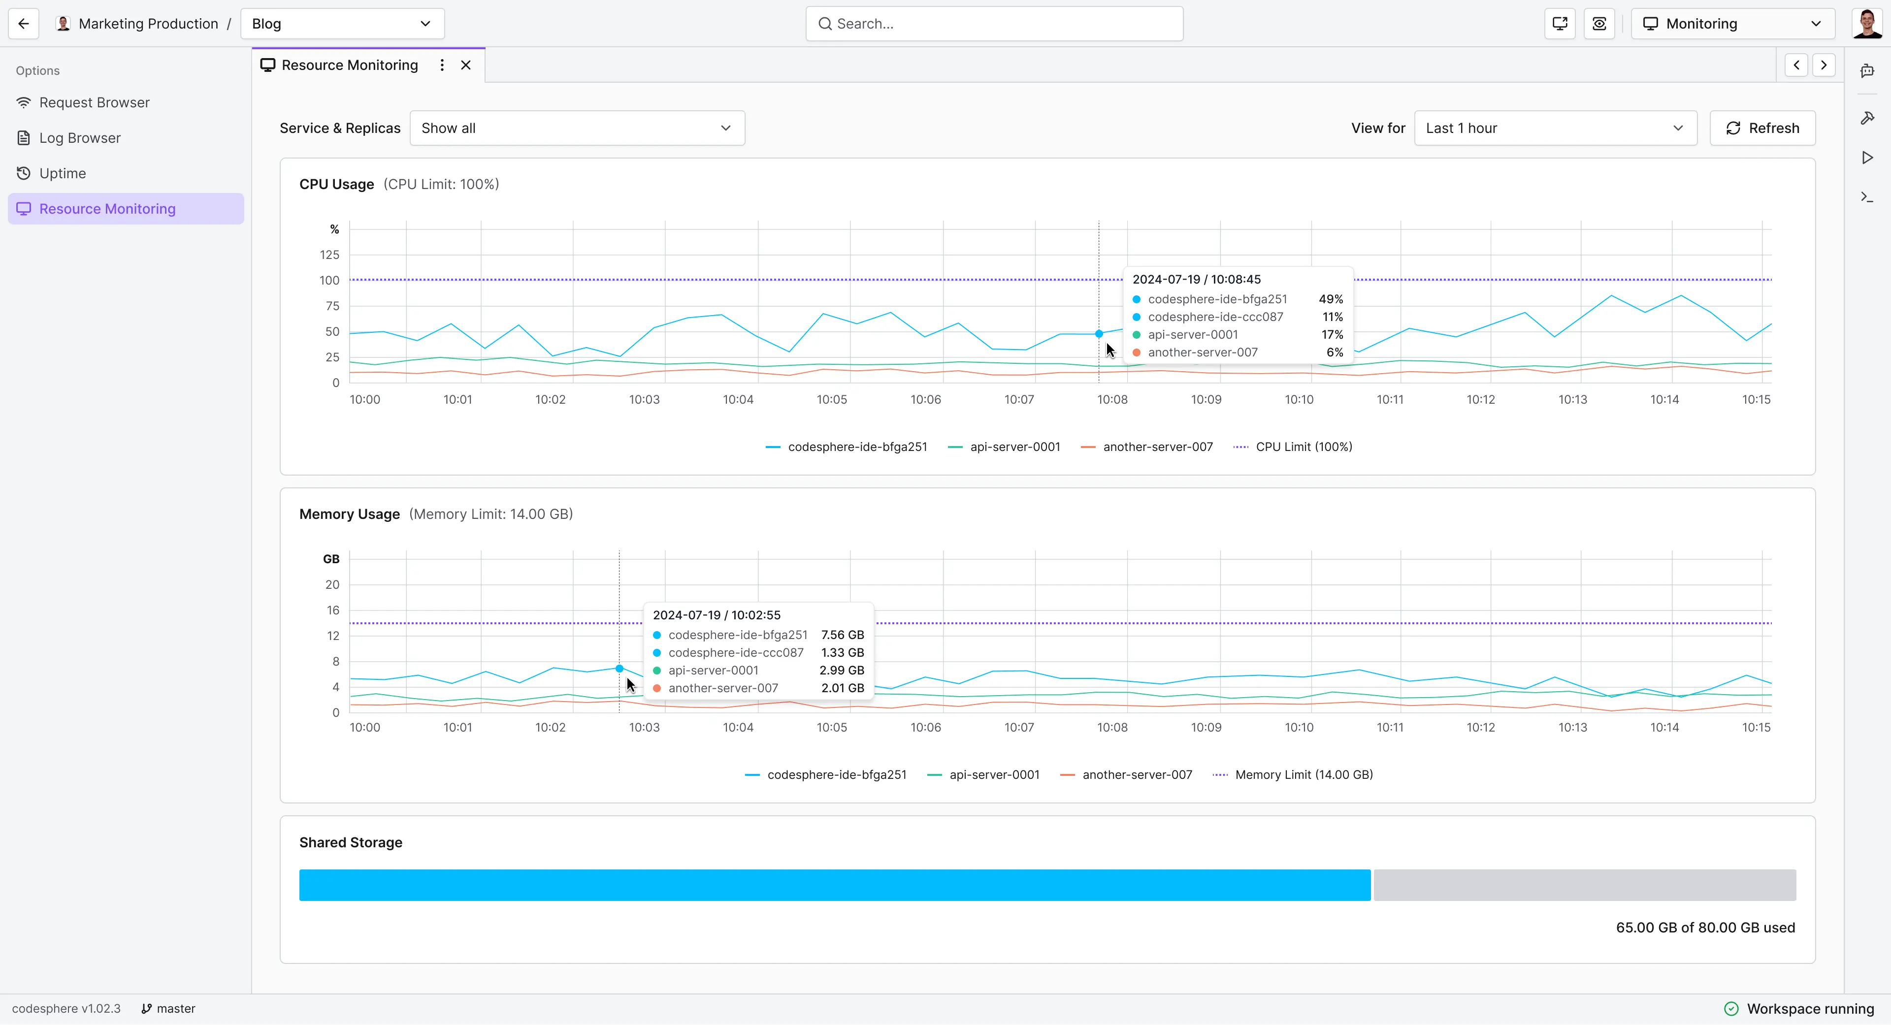
Task: Open the Resource Monitoring tab overflow menu
Action: coord(442,64)
